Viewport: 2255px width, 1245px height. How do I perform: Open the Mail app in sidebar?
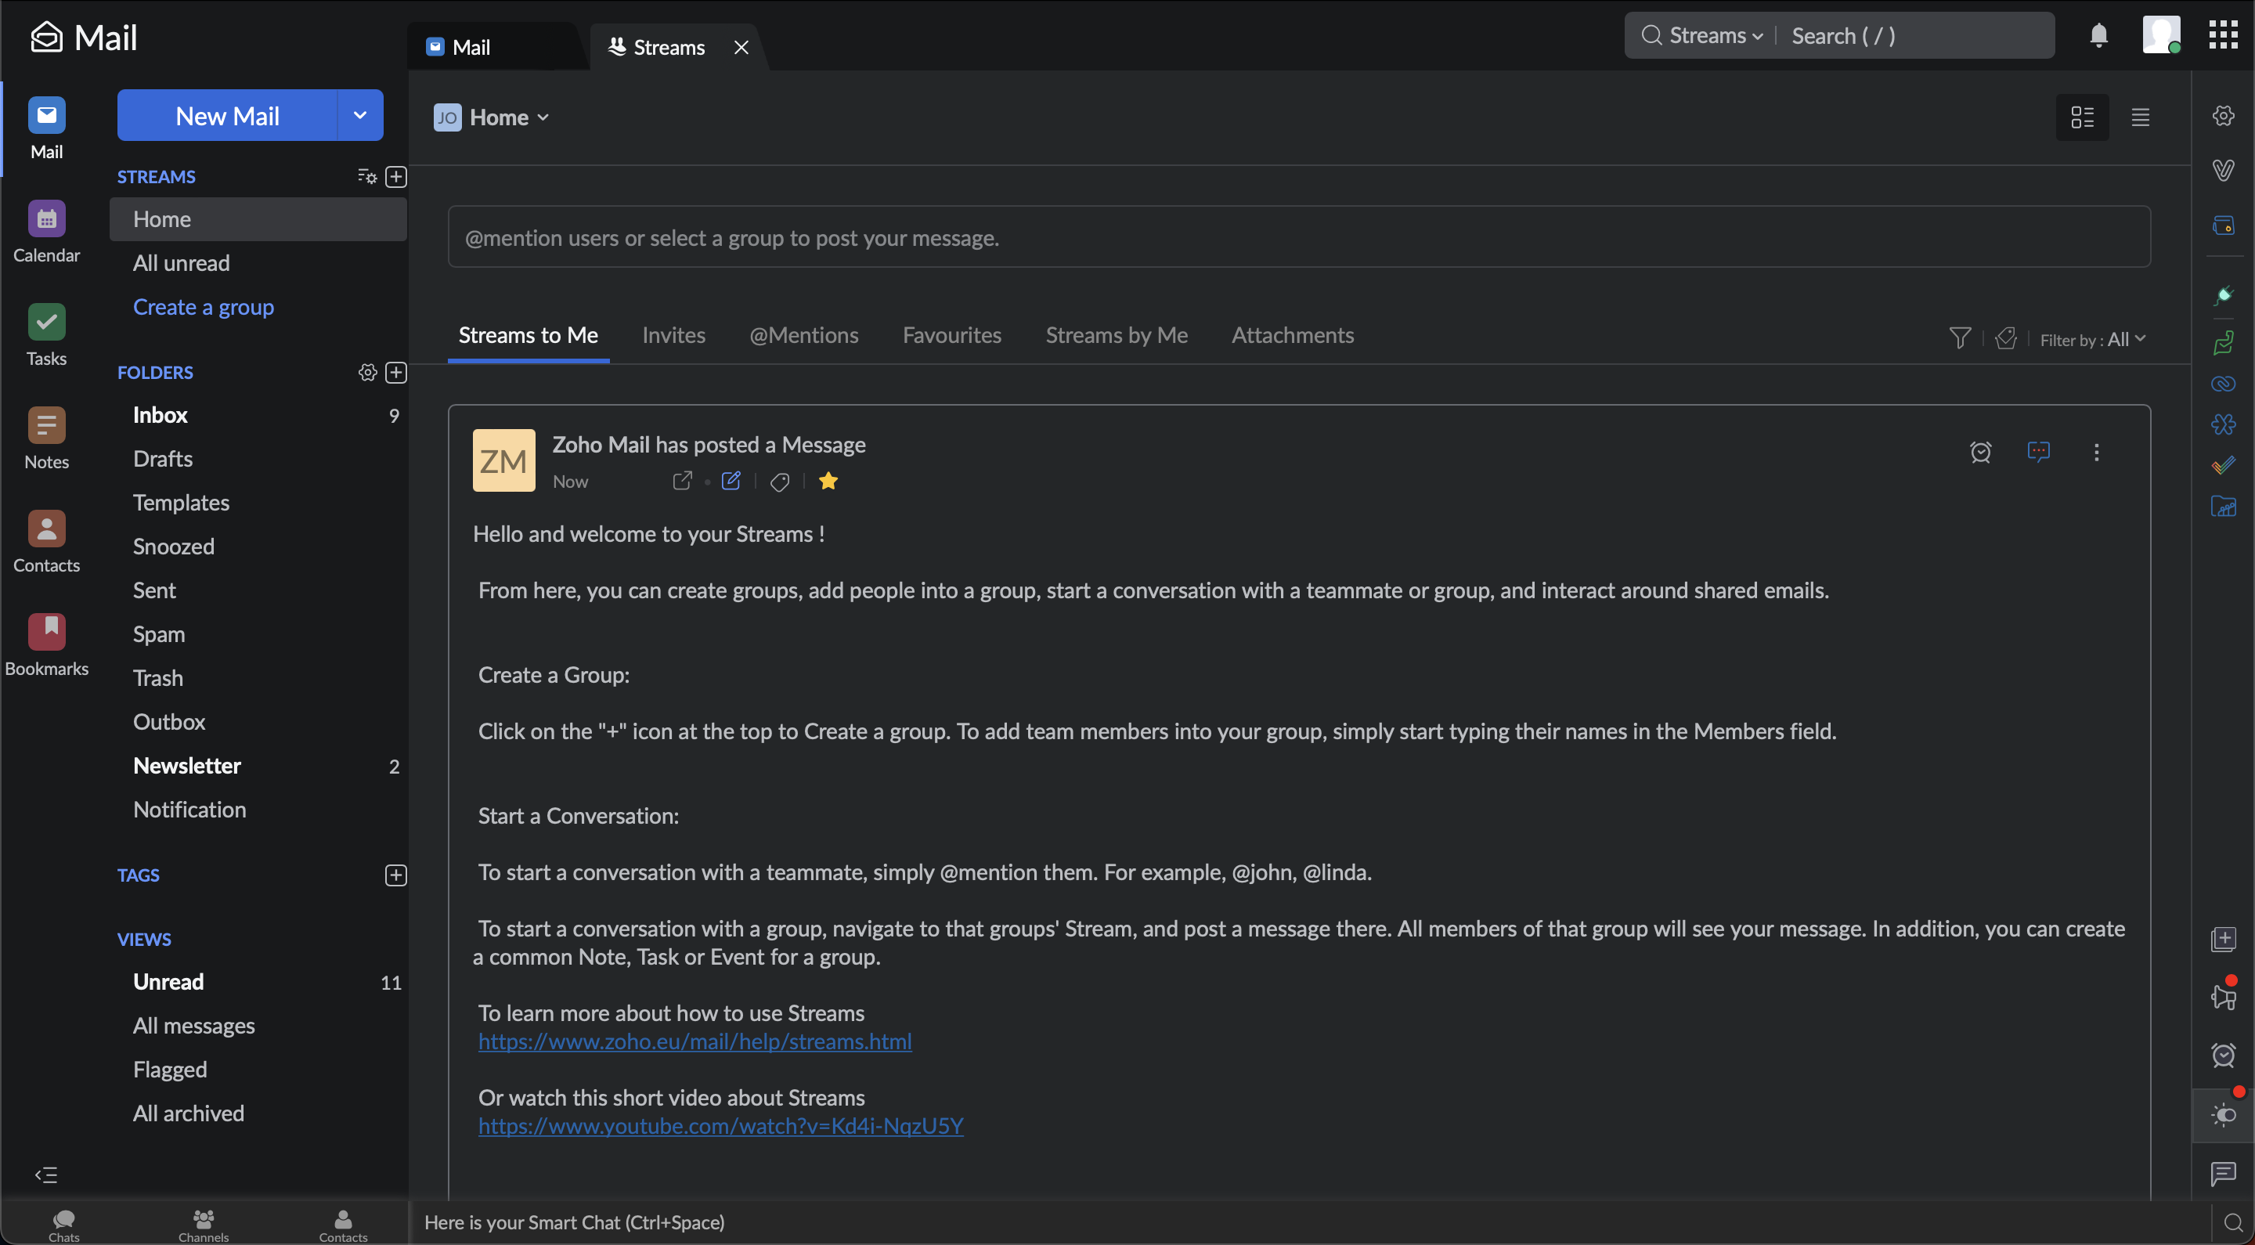tap(46, 128)
